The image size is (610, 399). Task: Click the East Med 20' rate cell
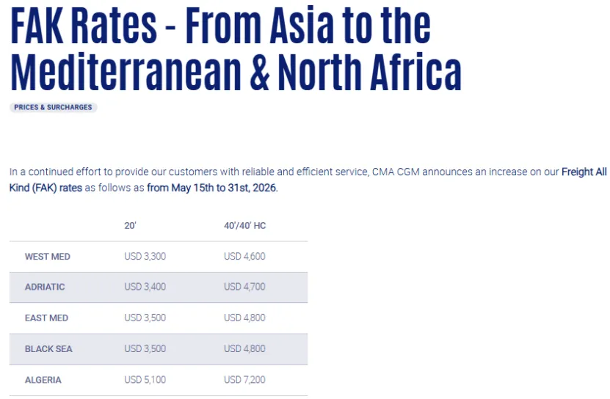point(145,318)
